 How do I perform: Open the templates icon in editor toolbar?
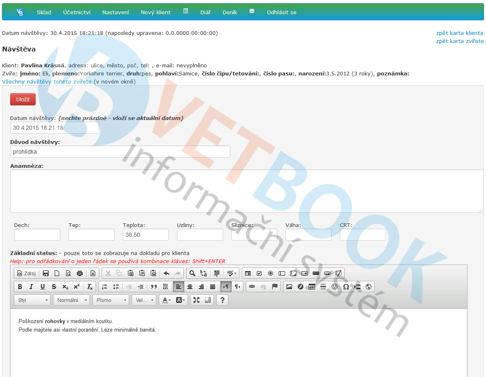93,273
